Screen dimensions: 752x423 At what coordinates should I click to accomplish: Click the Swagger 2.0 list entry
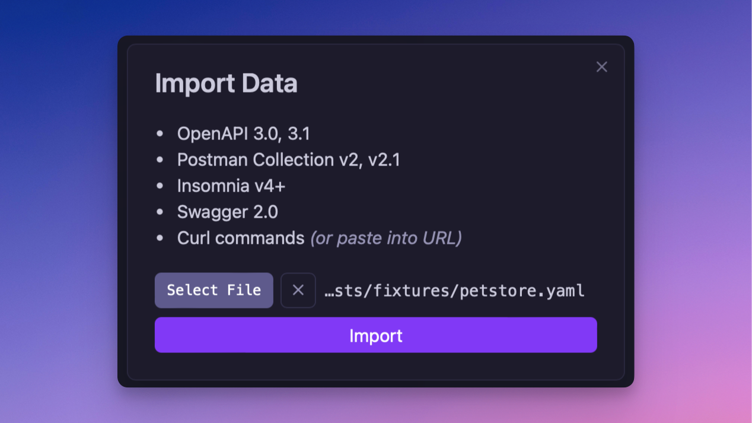tap(227, 212)
